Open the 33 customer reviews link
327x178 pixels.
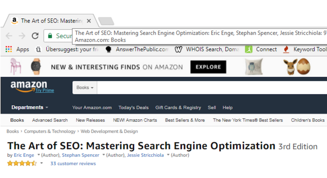pos(73,163)
